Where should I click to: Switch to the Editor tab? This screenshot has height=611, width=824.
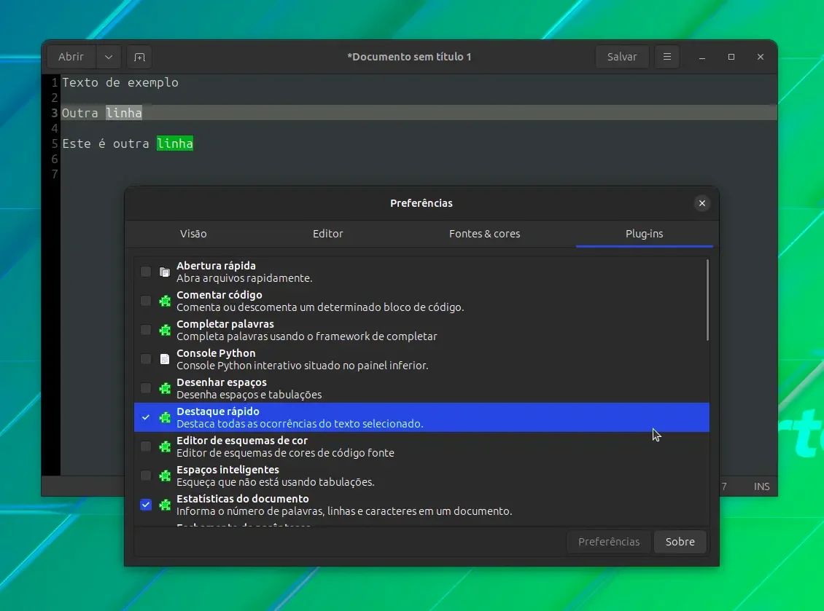coord(328,234)
